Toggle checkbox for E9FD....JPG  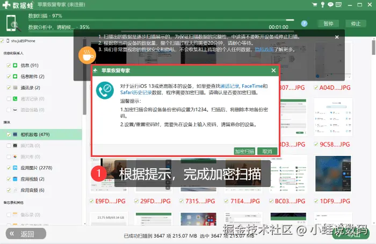(x=91, y=201)
